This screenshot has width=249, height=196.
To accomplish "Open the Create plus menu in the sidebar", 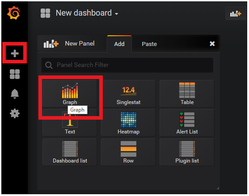I will pyautogui.click(x=15, y=53).
